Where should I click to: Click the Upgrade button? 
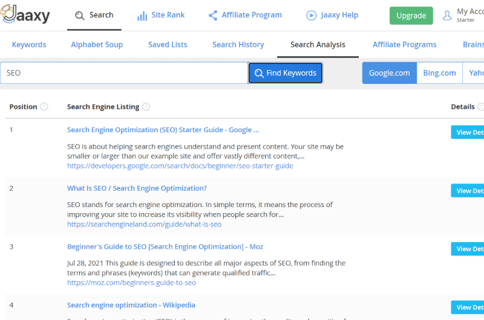coord(411,16)
